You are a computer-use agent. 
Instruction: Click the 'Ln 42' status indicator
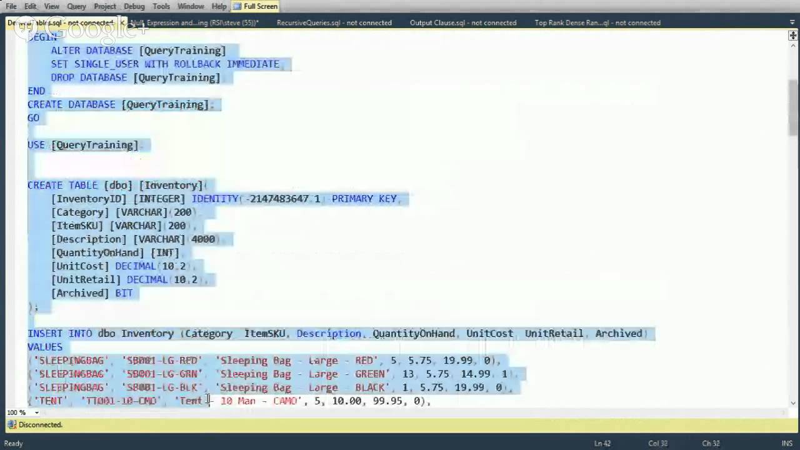tap(602, 443)
